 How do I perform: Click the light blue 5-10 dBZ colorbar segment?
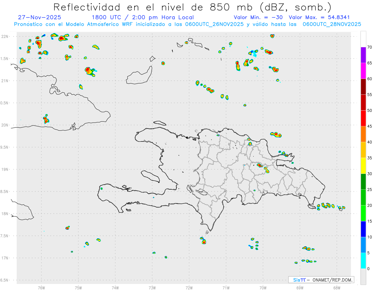[x=363, y=245]
